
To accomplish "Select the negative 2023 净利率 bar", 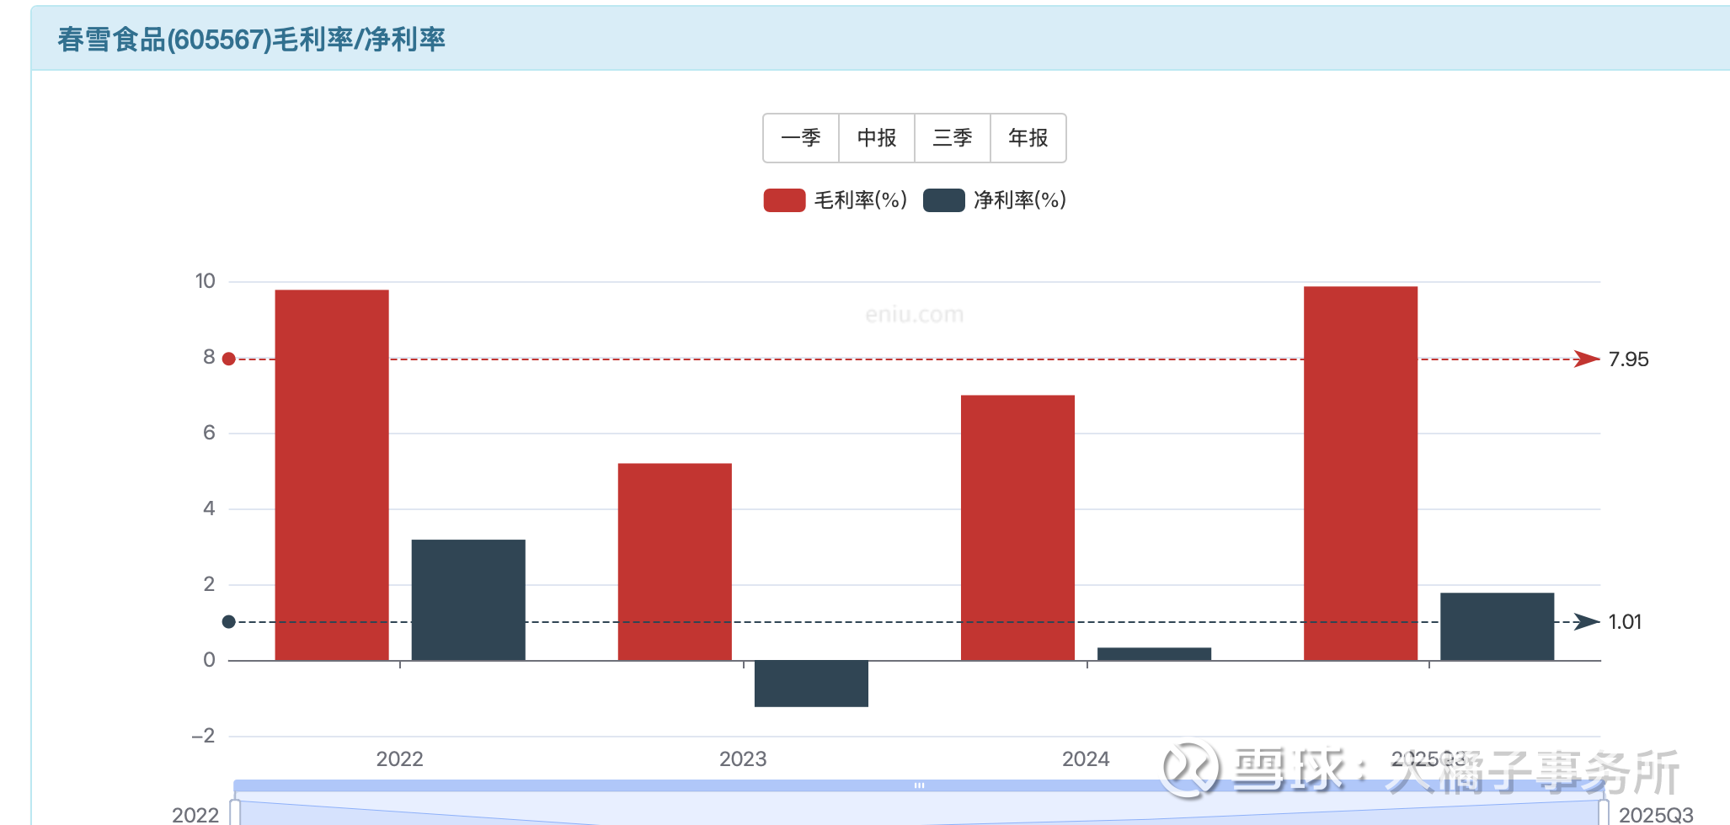I will [x=811, y=684].
